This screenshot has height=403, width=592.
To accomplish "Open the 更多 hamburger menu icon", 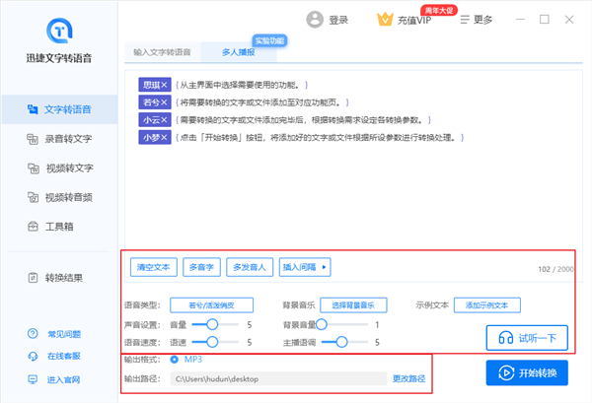I will tap(465, 20).
